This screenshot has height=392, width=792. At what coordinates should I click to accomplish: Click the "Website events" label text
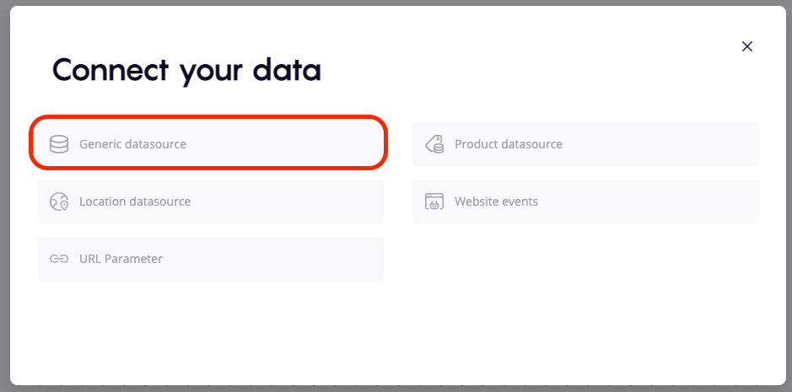(x=496, y=201)
